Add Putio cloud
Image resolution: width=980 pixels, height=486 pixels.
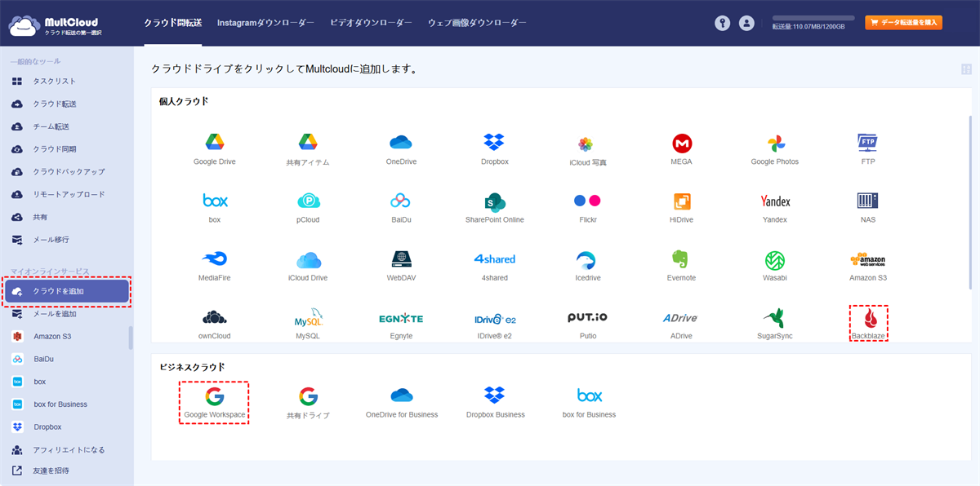587,317
